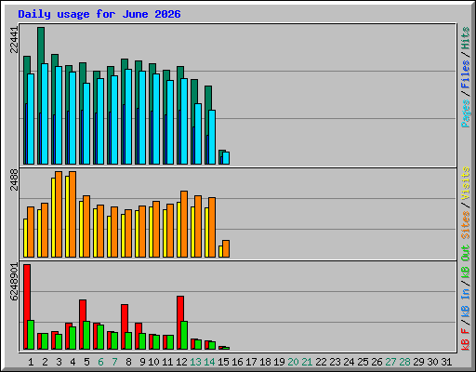Viewport: 476px width, 372px height.
Task: Click the Hits legend label
Action: pos(466,38)
